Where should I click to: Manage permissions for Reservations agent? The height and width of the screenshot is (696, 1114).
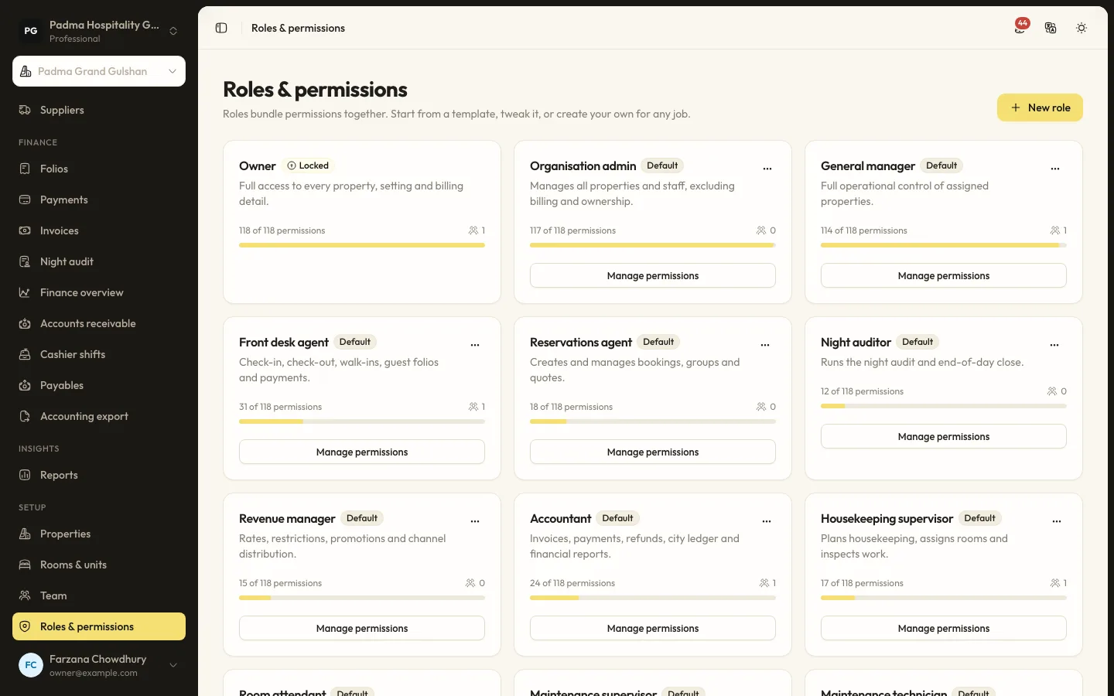click(x=653, y=452)
